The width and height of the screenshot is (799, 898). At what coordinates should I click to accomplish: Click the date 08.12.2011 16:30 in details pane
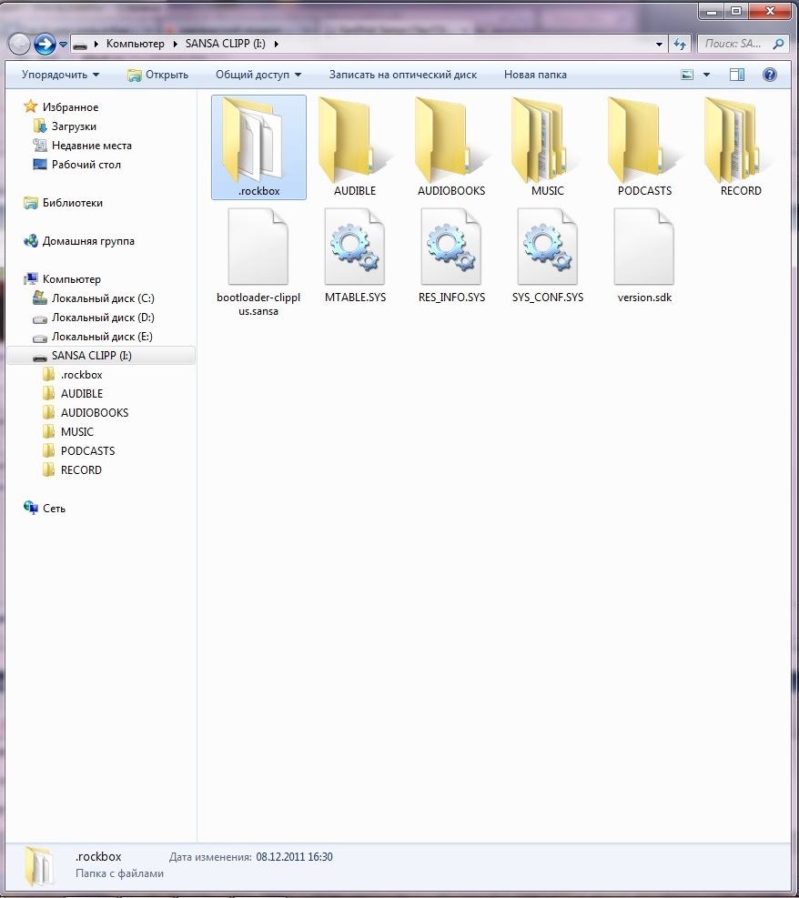click(x=295, y=857)
